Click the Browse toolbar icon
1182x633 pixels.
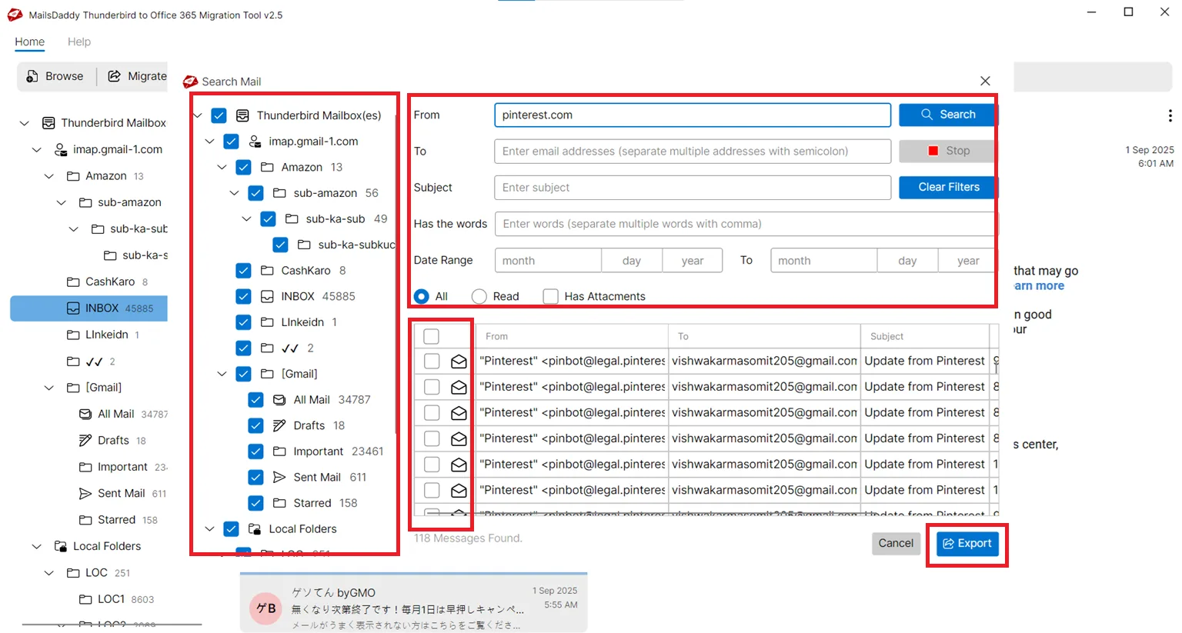pos(32,75)
